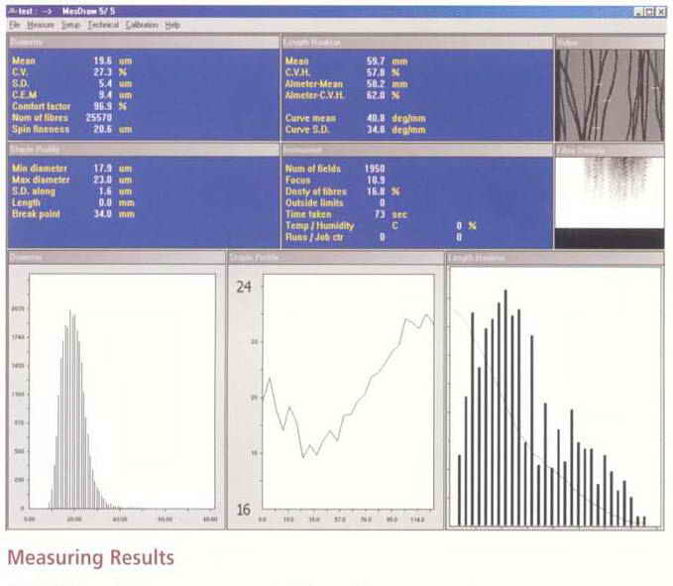Select the Length Hauteur statistics panel header
673x586 pixels.
click(416, 43)
